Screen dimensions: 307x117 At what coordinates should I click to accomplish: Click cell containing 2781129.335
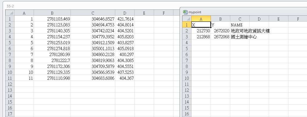coord(52,72)
